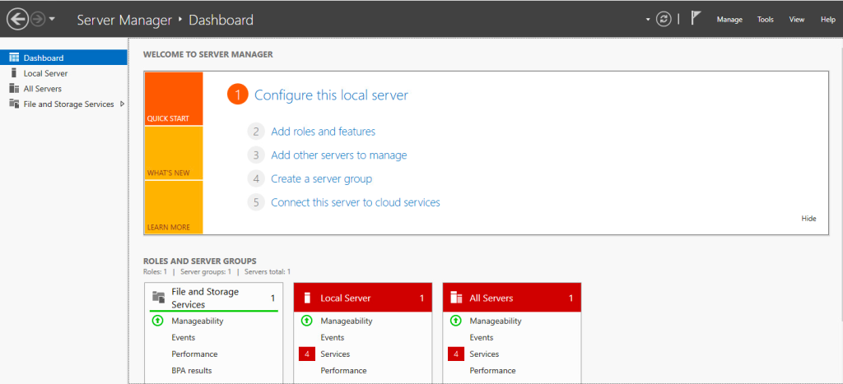The height and width of the screenshot is (384, 843).
Task: Open the notifications flag icon
Action: coord(696,18)
